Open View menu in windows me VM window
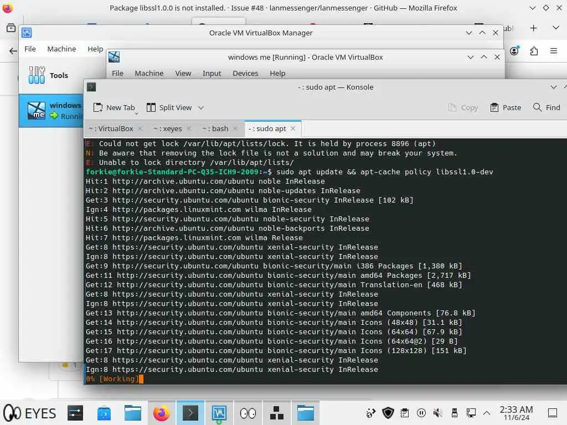Screen dimensions: 567x425 tap(183, 74)
